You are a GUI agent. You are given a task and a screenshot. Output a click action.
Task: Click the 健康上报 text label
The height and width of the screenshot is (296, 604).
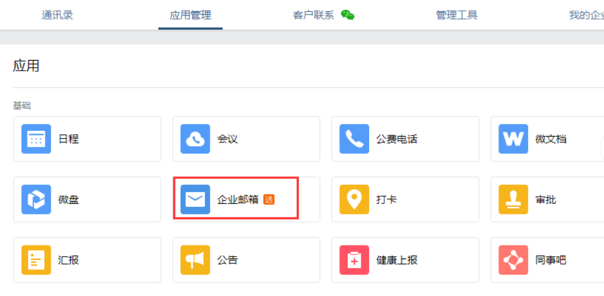coord(397,260)
